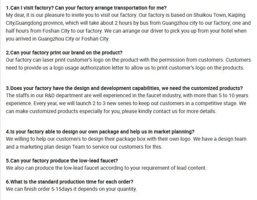The image size is (257, 200).
Task: Click the question about visiting the factory
Action: click(86, 8)
